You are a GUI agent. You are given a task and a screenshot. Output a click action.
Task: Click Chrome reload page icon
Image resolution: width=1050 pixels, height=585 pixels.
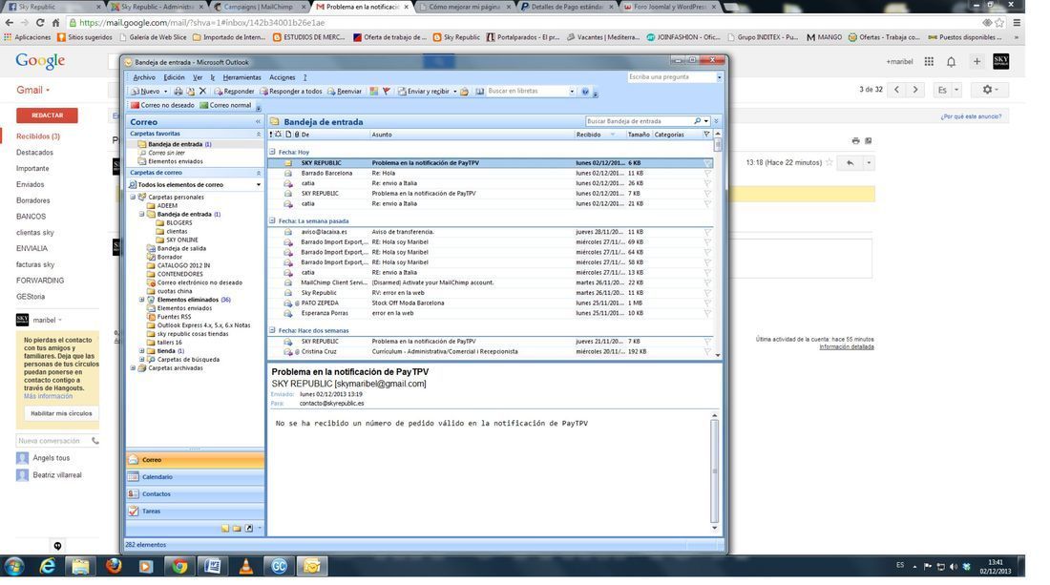tap(39, 22)
